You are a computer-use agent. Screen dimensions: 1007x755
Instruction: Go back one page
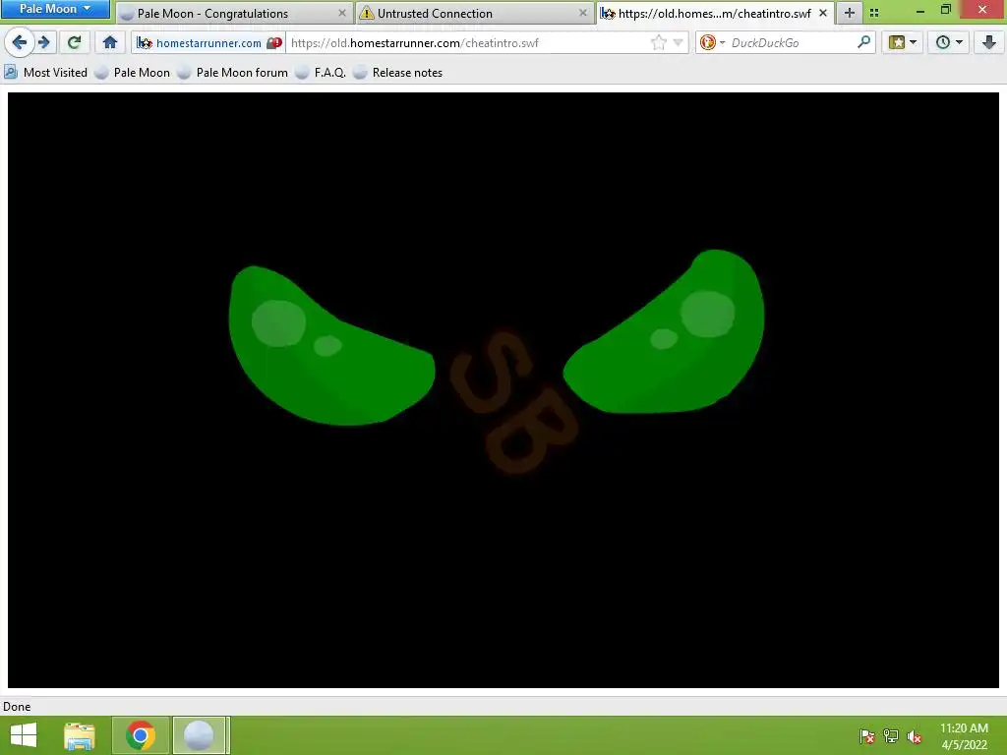(20, 43)
